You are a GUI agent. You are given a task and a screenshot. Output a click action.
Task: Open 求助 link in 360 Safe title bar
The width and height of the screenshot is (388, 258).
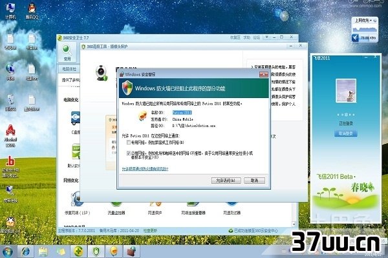tap(247, 37)
